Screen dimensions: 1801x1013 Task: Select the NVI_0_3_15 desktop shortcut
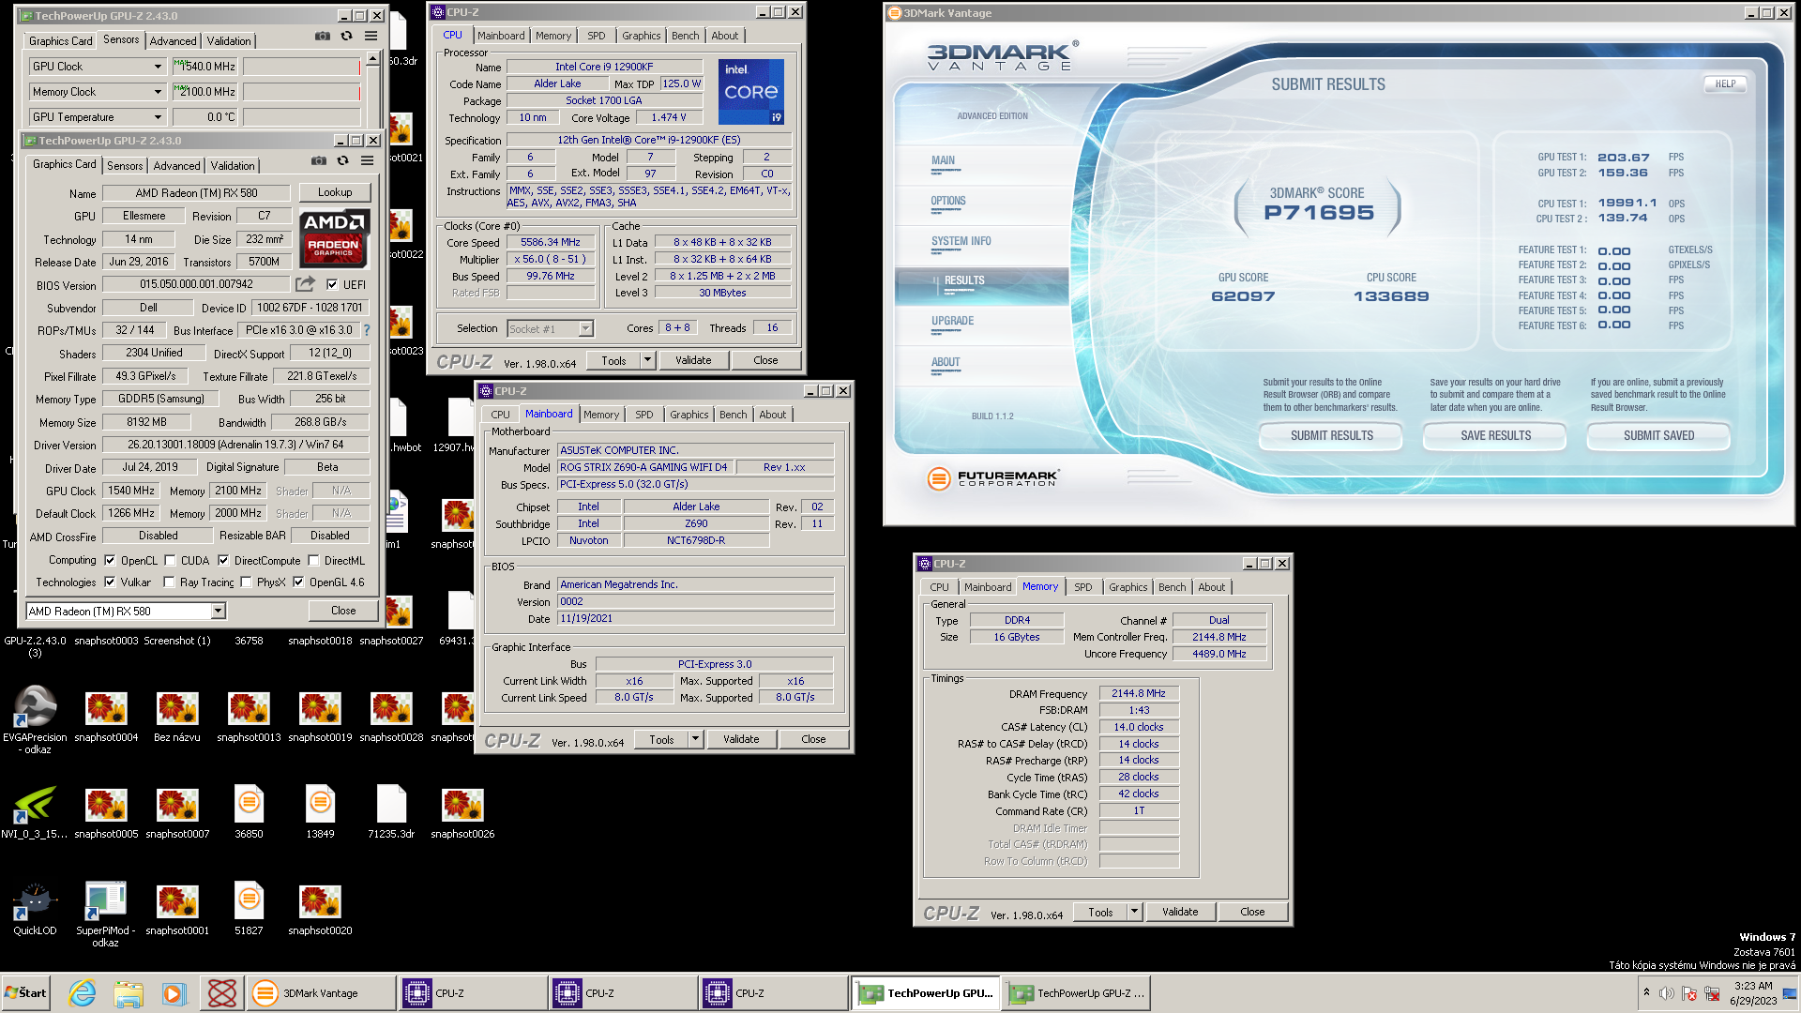tap(35, 812)
